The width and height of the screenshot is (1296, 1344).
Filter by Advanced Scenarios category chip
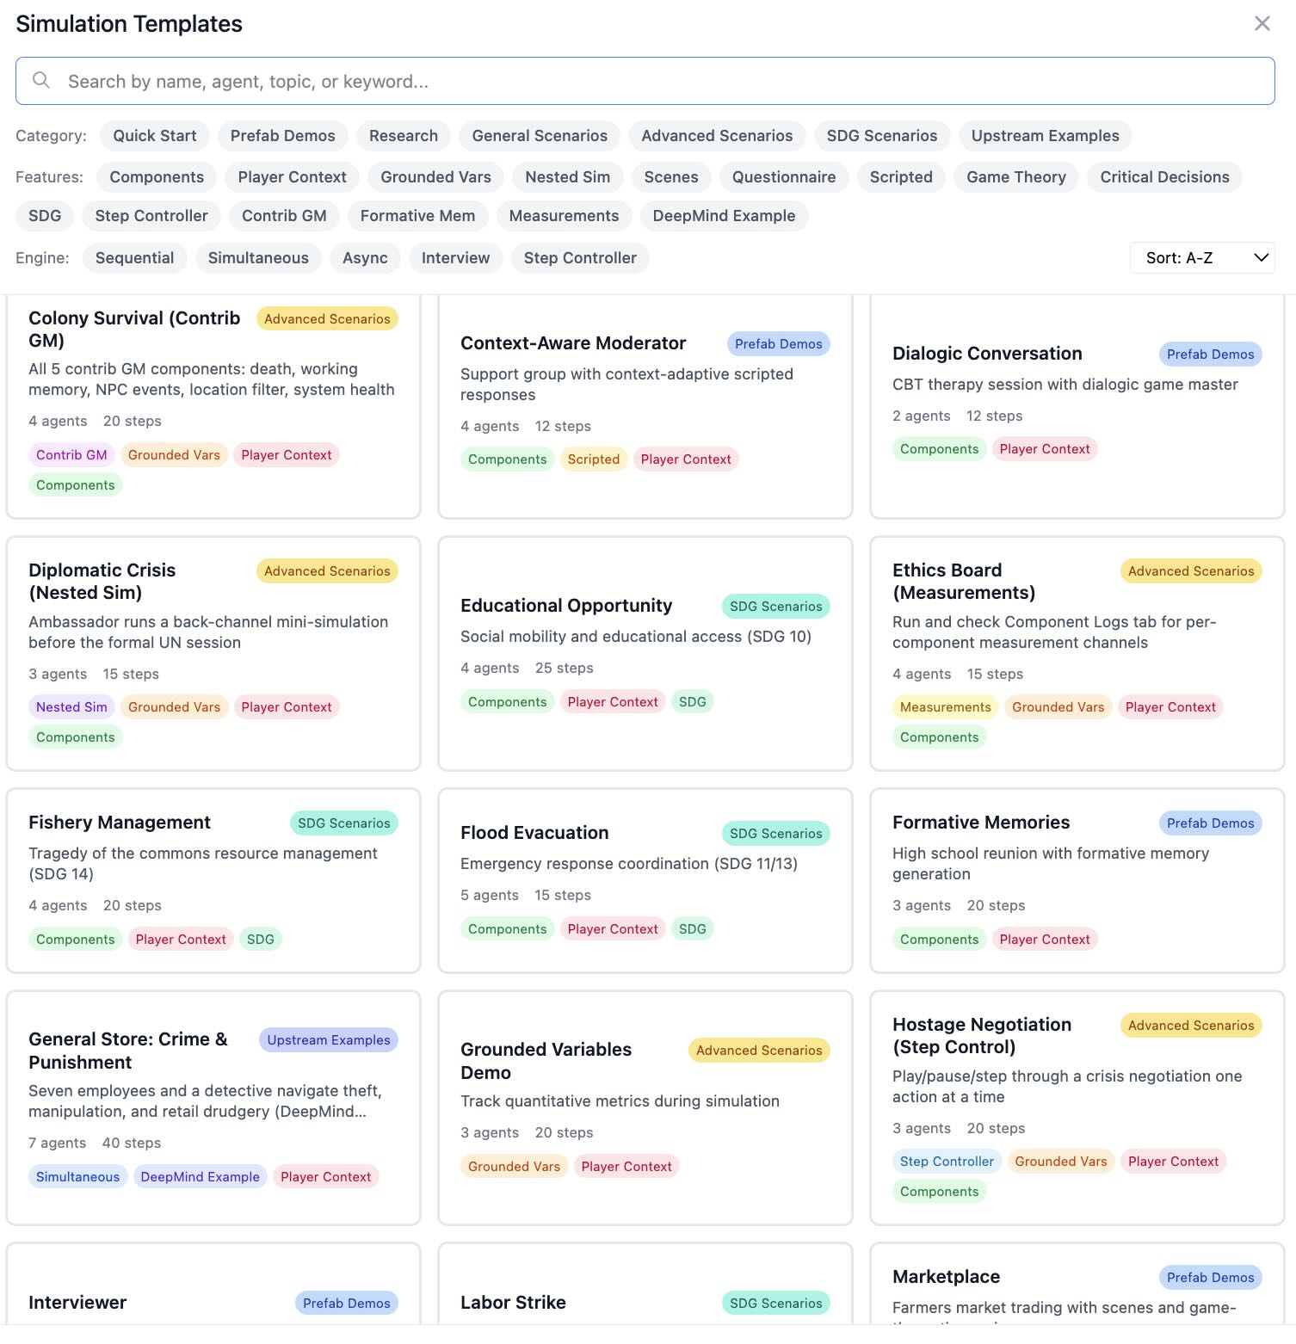[x=717, y=136]
